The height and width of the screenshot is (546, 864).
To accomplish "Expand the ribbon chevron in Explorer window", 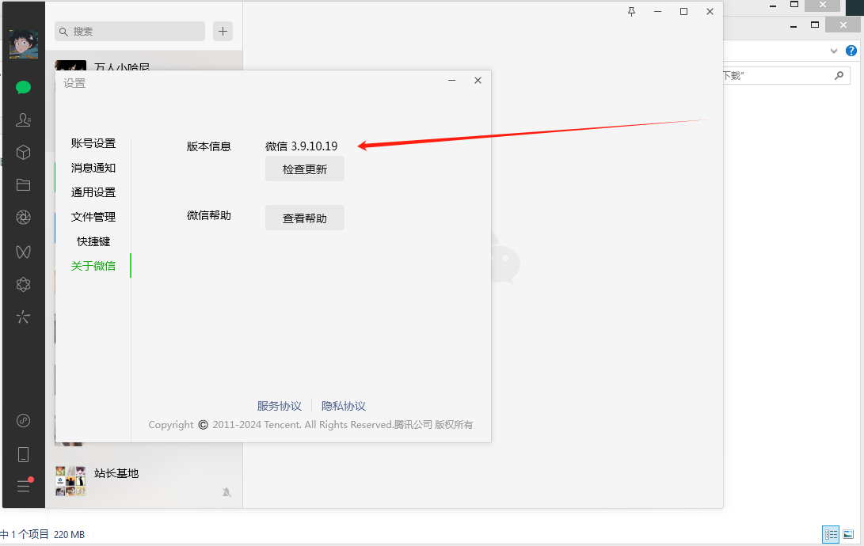I will pos(834,51).
